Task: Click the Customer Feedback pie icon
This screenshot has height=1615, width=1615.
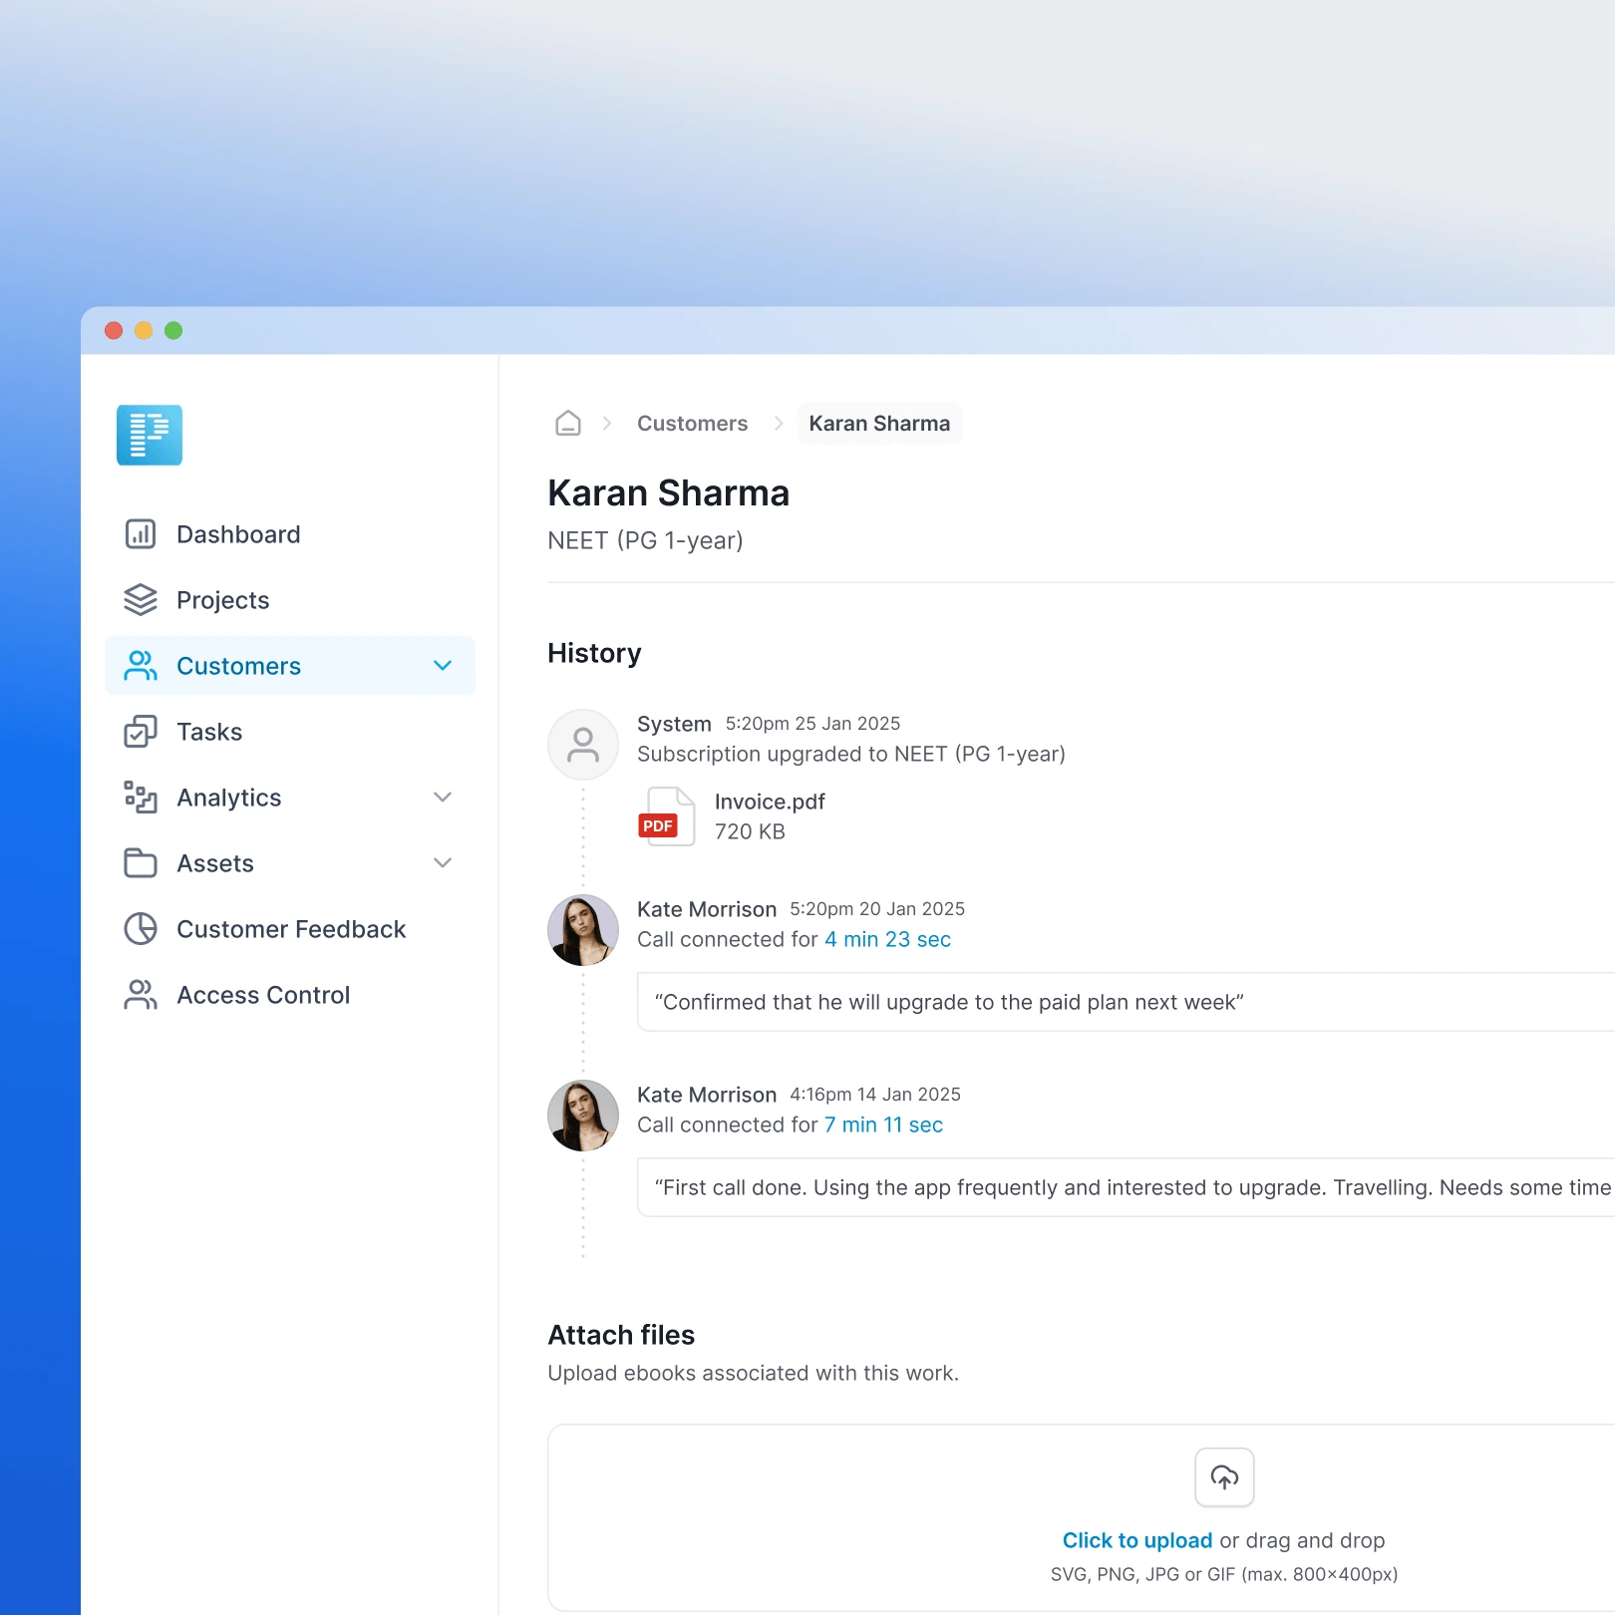Action: coord(141,928)
